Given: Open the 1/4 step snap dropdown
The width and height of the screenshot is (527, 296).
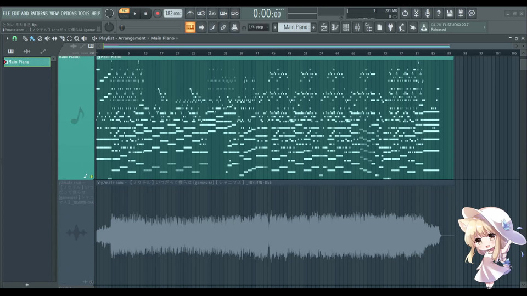Looking at the screenshot, I should point(258,27).
